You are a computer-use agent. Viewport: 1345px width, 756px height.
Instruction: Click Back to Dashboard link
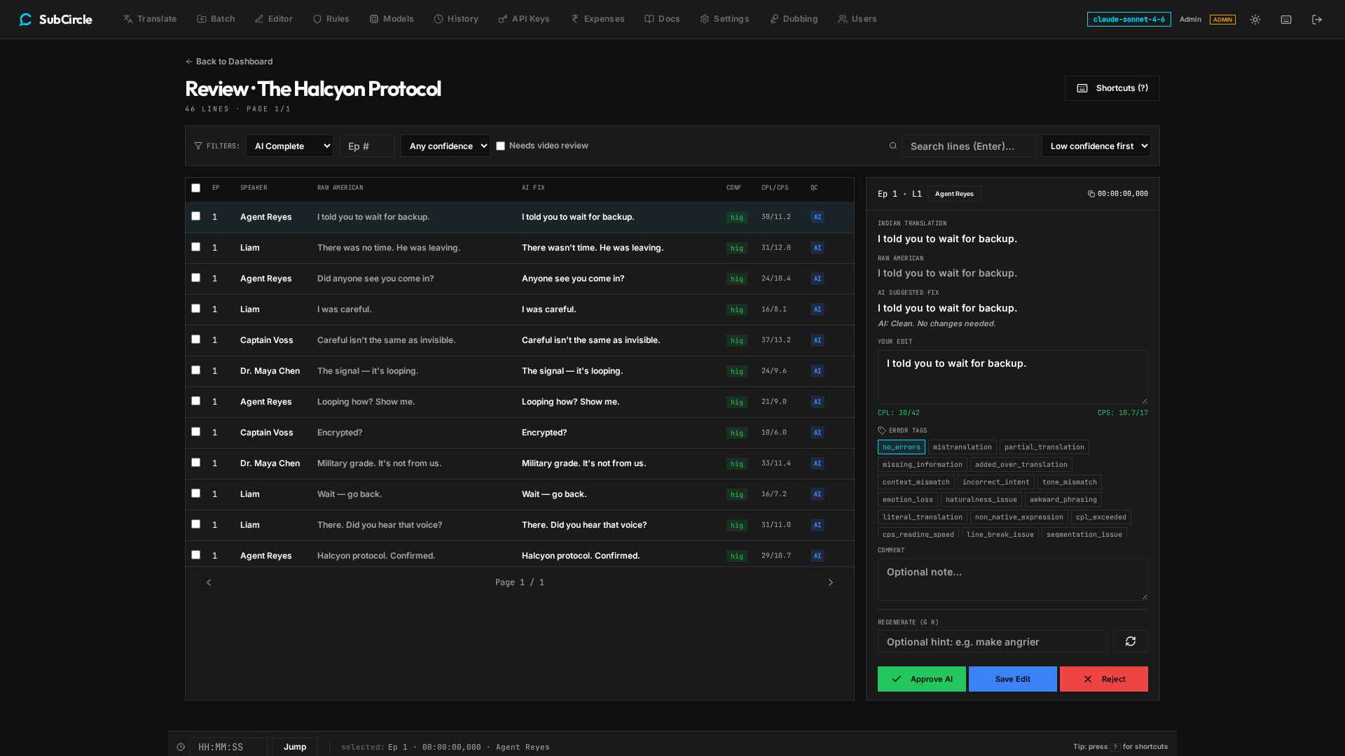point(229,62)
